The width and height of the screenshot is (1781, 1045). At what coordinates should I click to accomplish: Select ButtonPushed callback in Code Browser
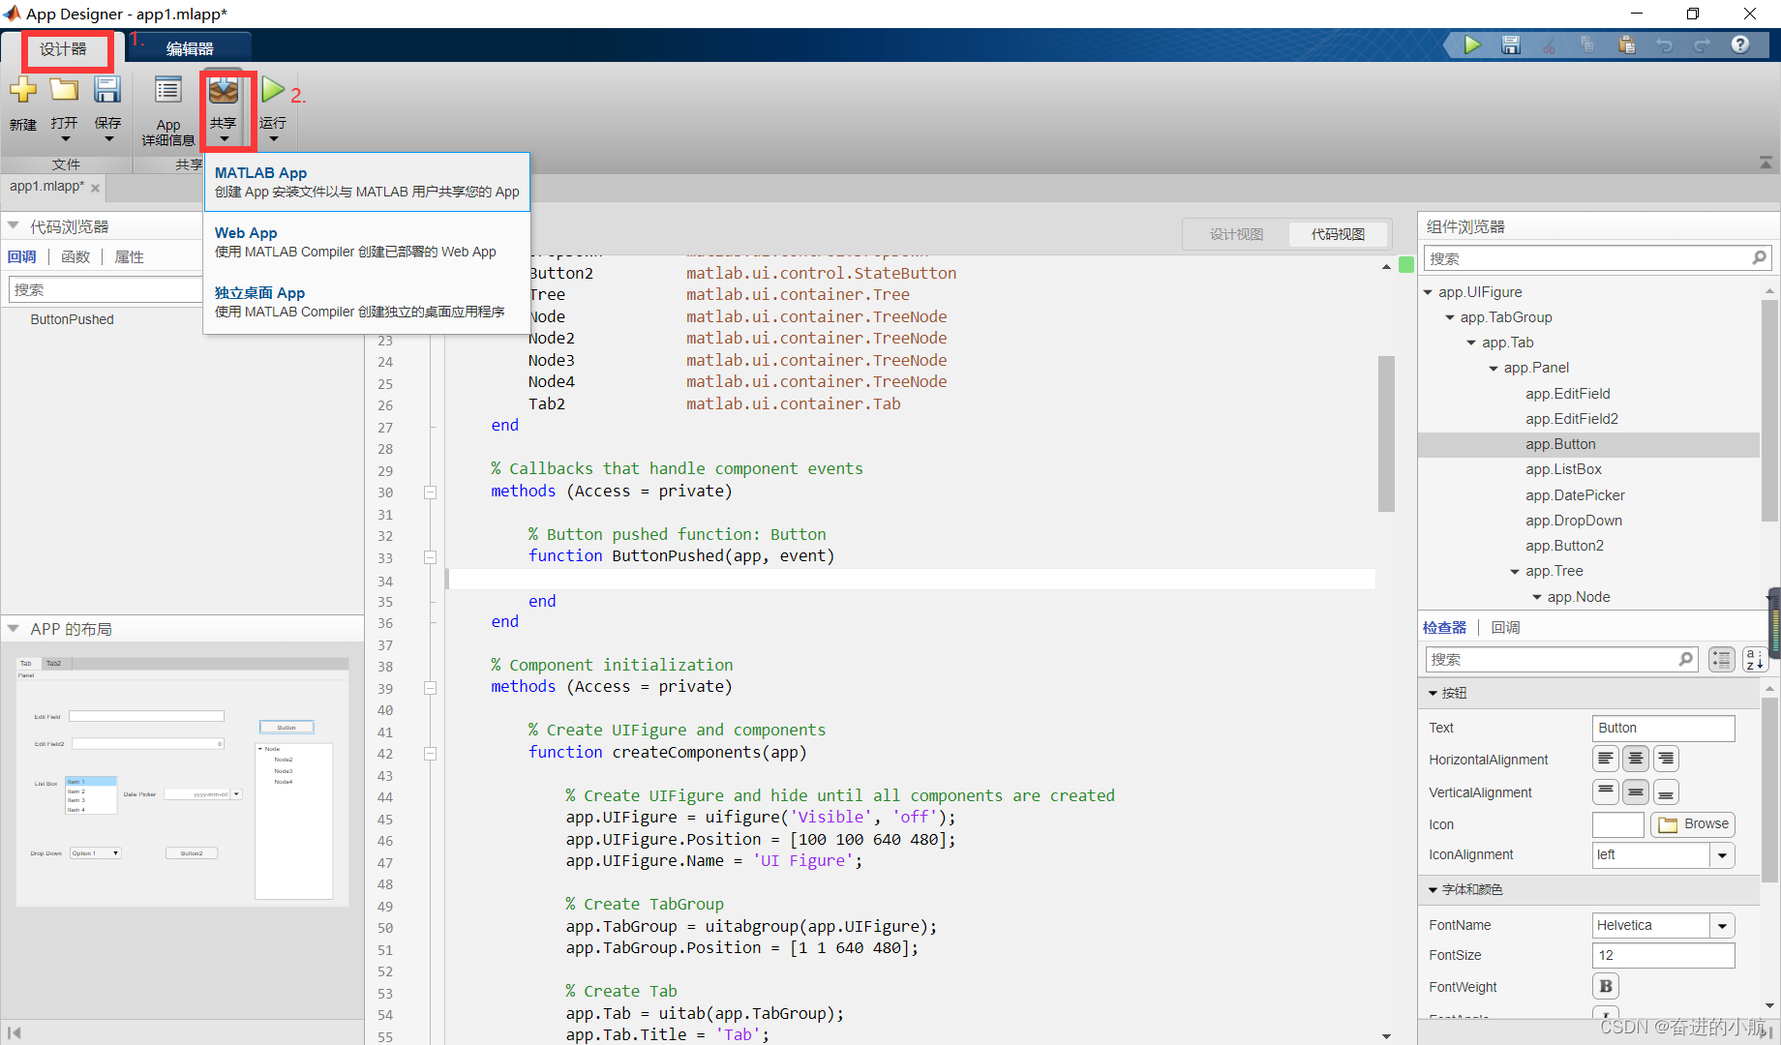(73, 319)
